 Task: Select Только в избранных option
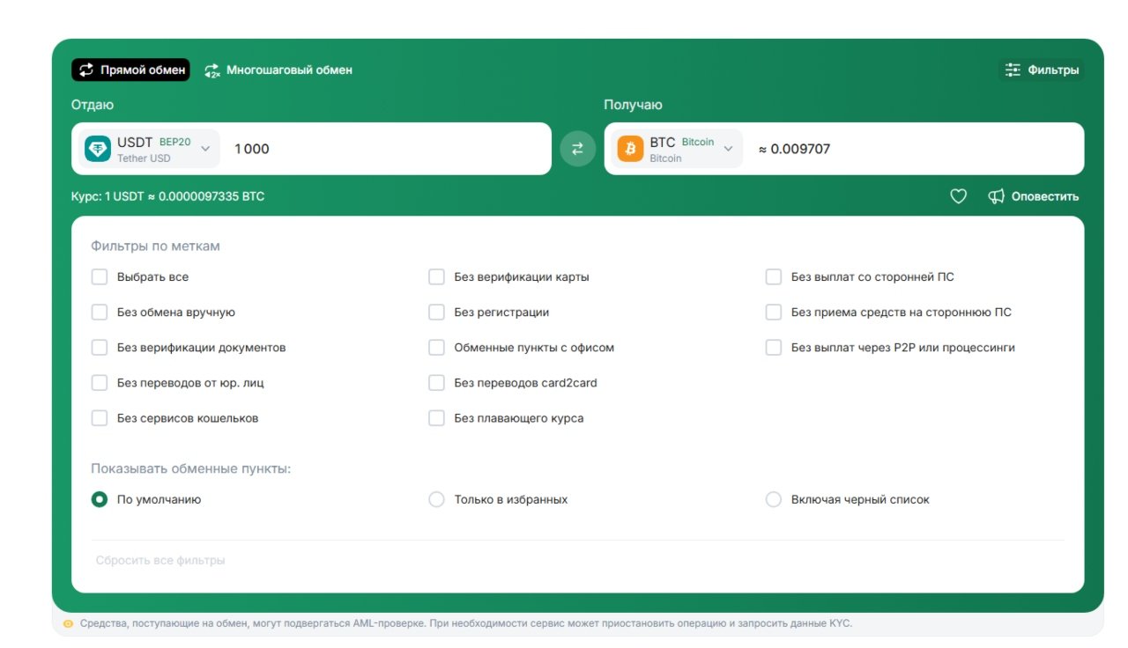click(436, 498)
